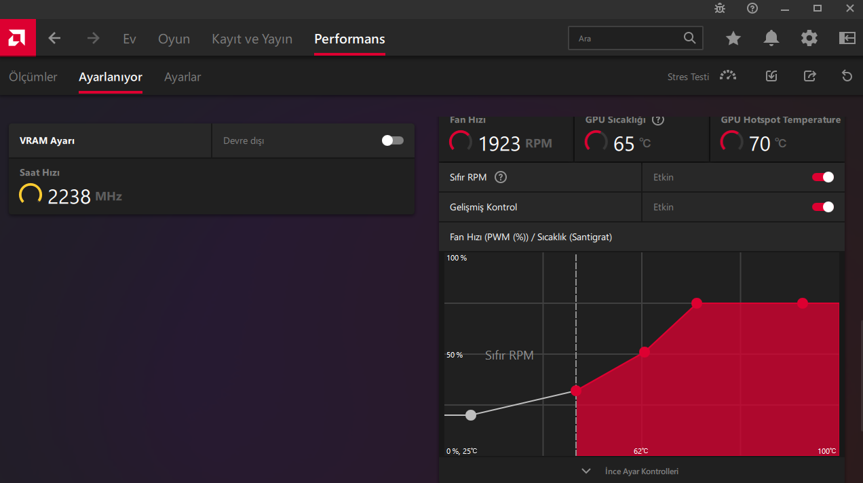This screenshot has height=483, width=863.
Task: Click the export profile share icon
Action: click(809, 76)
